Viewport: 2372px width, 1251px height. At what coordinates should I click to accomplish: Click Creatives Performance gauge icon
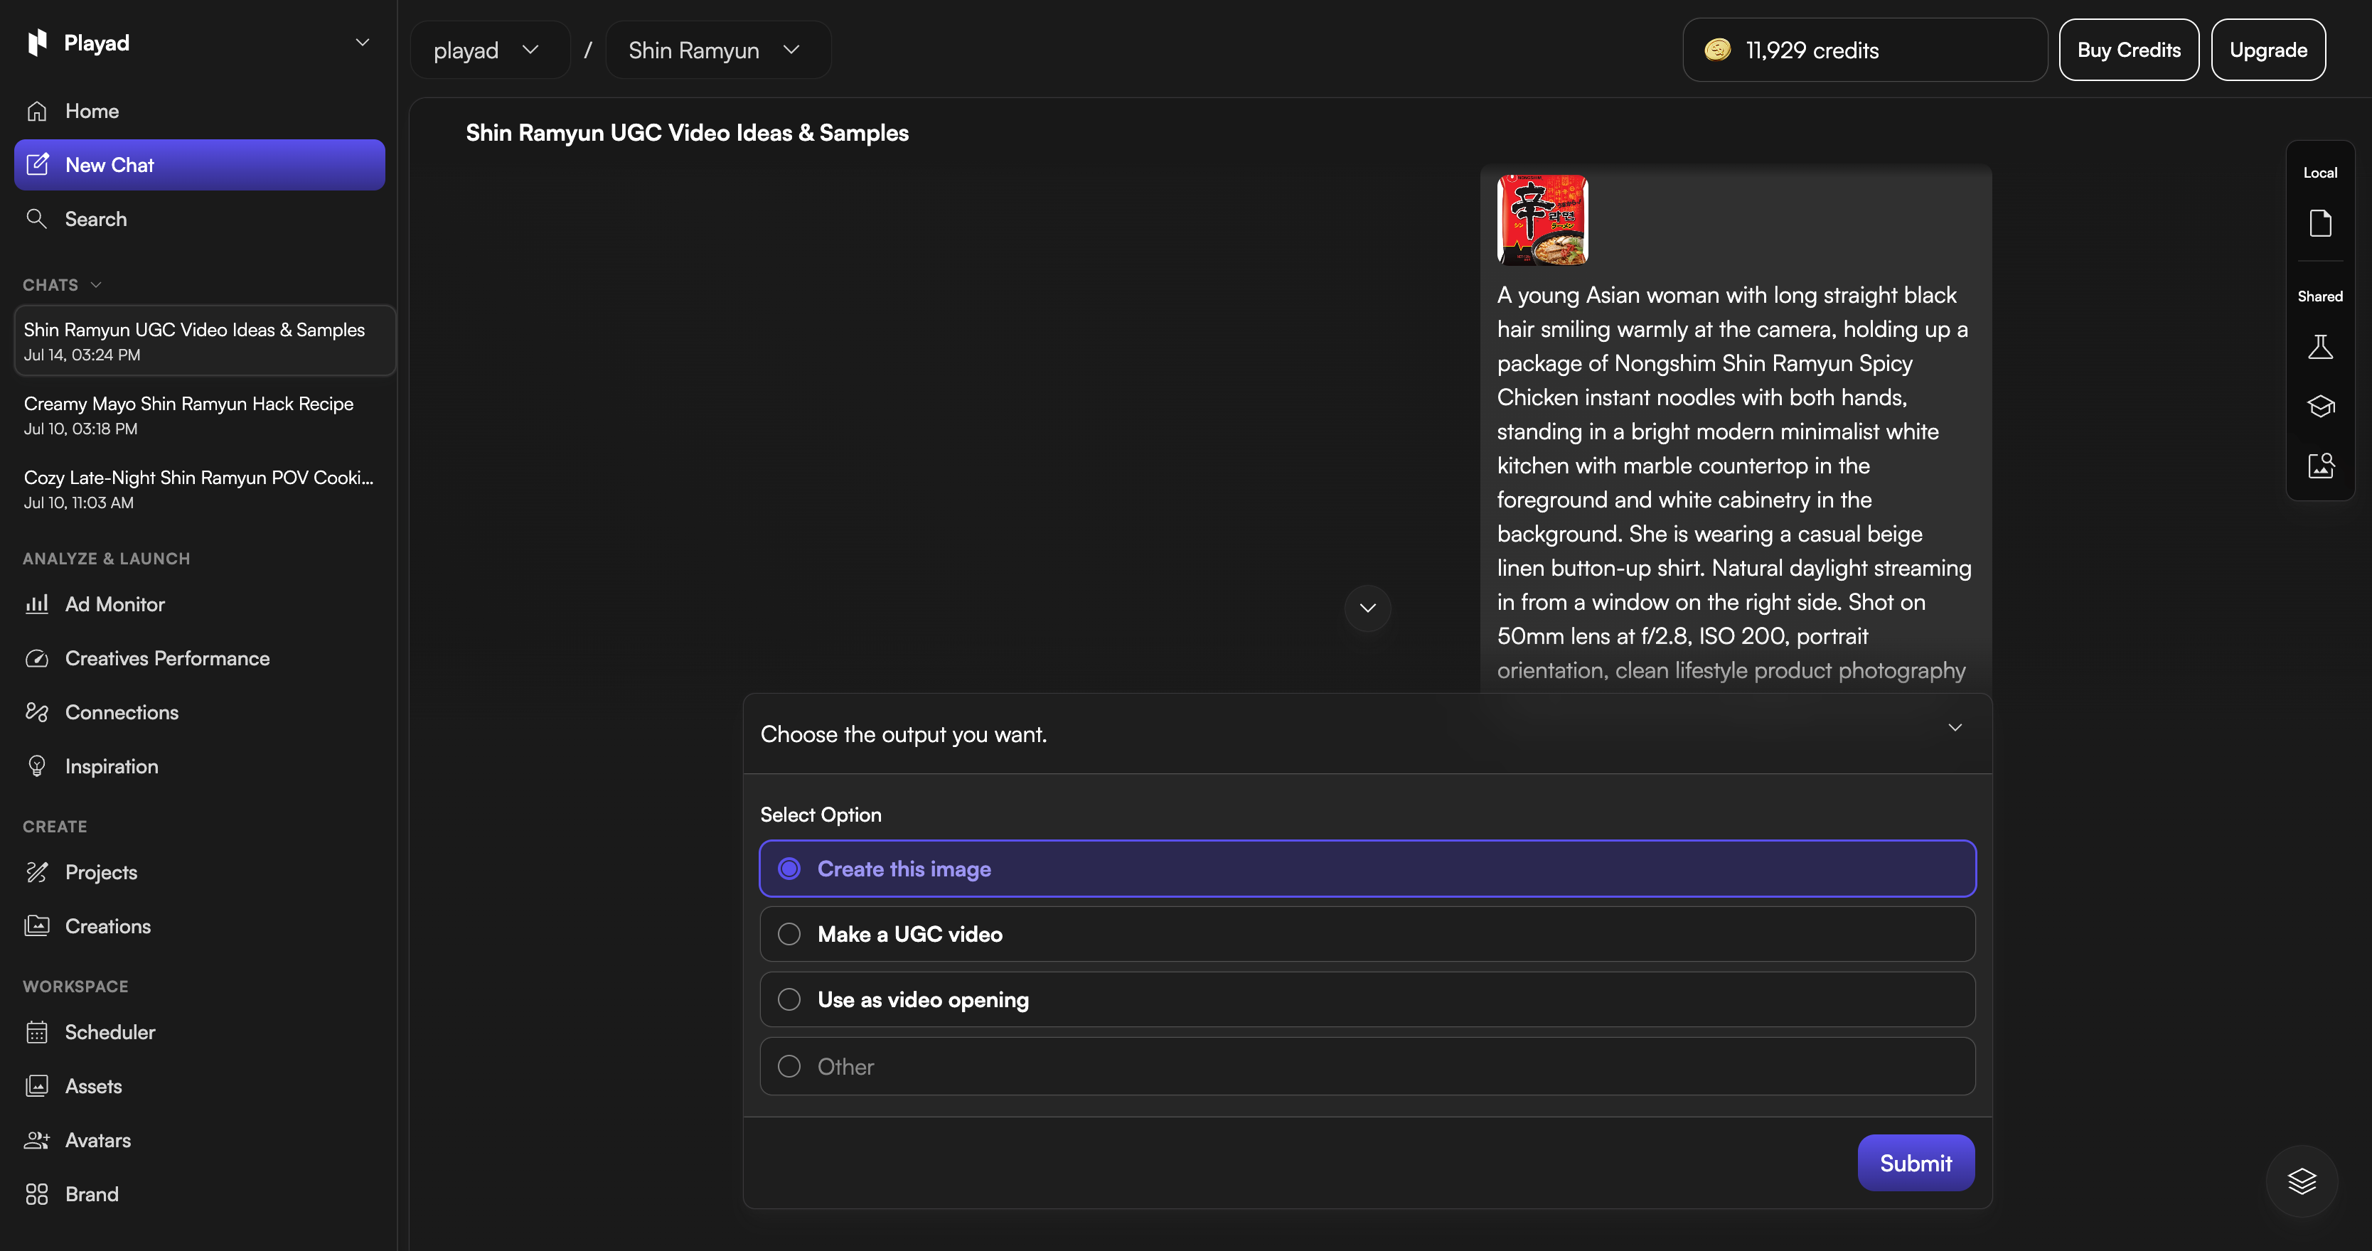pyautogui.click(x=37, y=658)
